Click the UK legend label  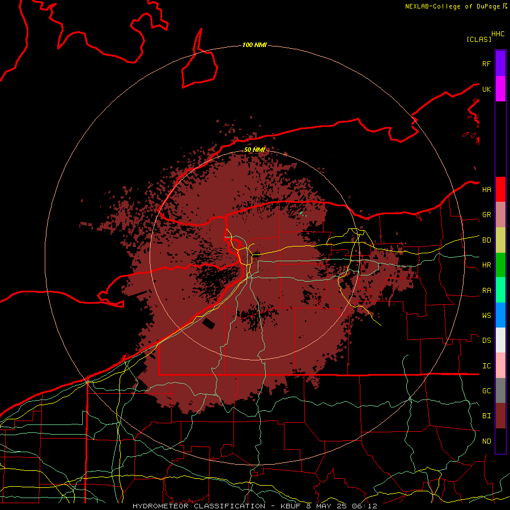tap(486, 89)
